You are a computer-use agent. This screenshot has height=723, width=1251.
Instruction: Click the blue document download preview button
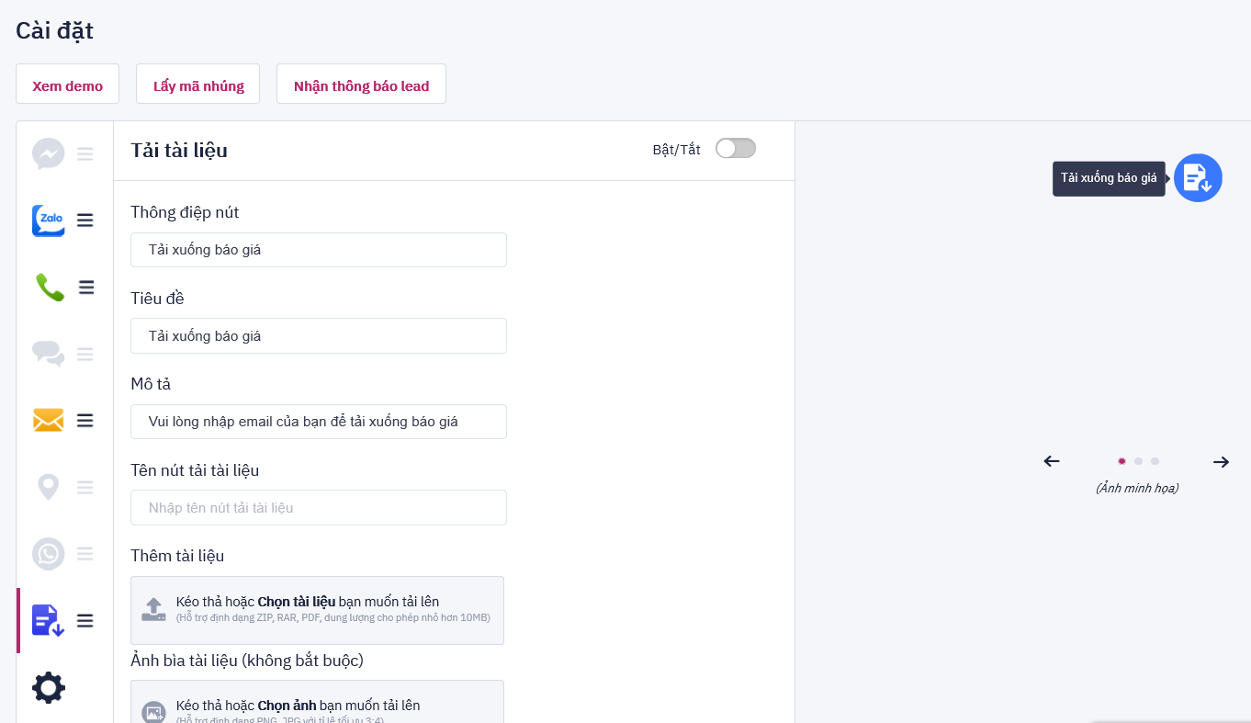tap(1198, 177)
